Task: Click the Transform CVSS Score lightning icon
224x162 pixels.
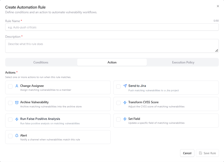Action: click(x=125, y=102)
